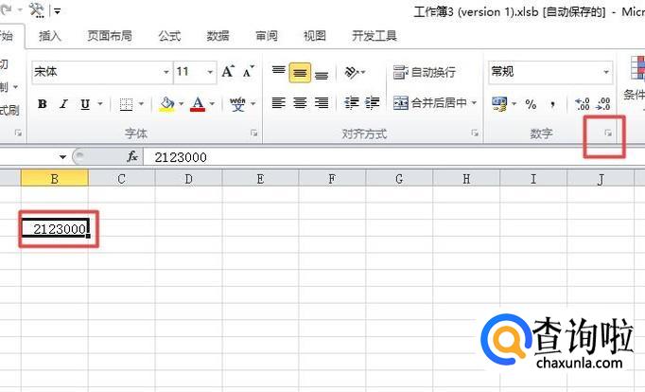Viewport: 645px width, 392px height.
Task: Open clipboard group dialog launcher
Action: click(18, 133)
